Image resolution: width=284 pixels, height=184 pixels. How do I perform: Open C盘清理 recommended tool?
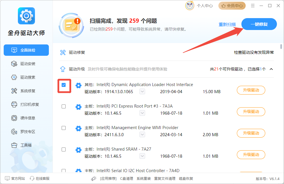pyautogui.click(x=127, y=179)
